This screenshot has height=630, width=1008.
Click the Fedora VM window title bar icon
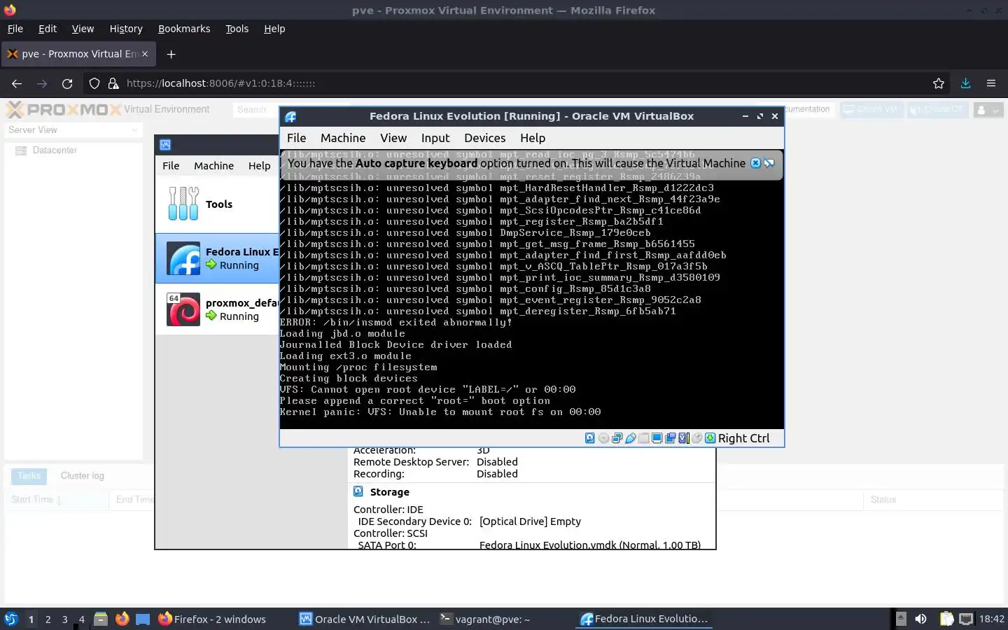290,117
